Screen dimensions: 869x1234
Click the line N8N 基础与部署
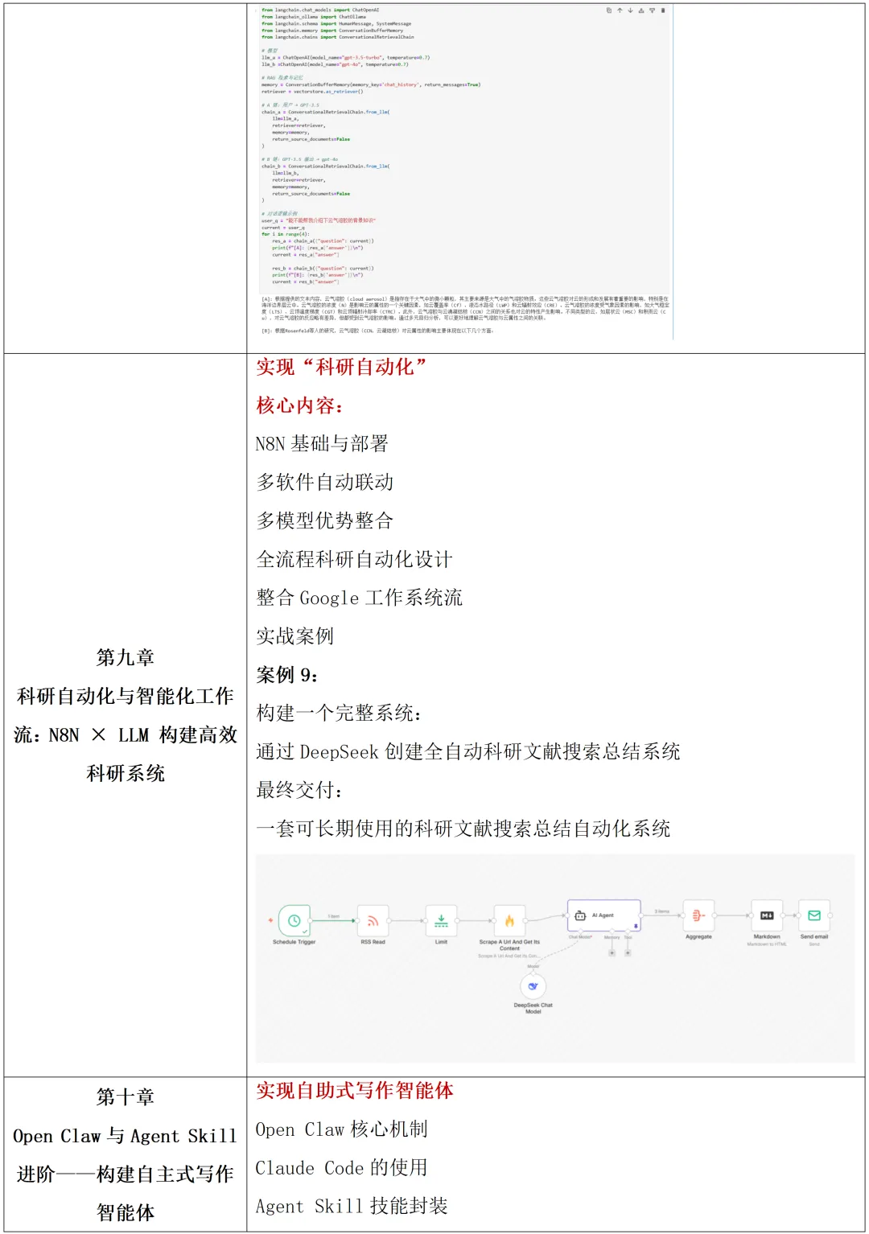(322, 444)
